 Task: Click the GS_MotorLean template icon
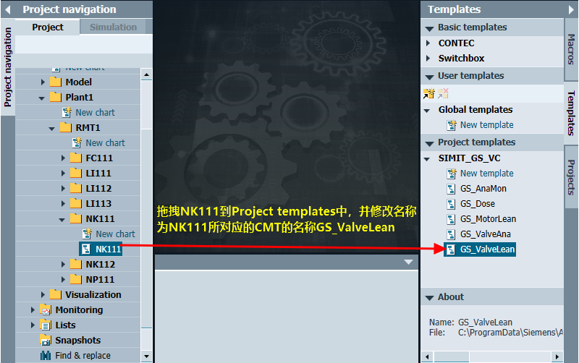pyautogui.click(x=451, y=219)
